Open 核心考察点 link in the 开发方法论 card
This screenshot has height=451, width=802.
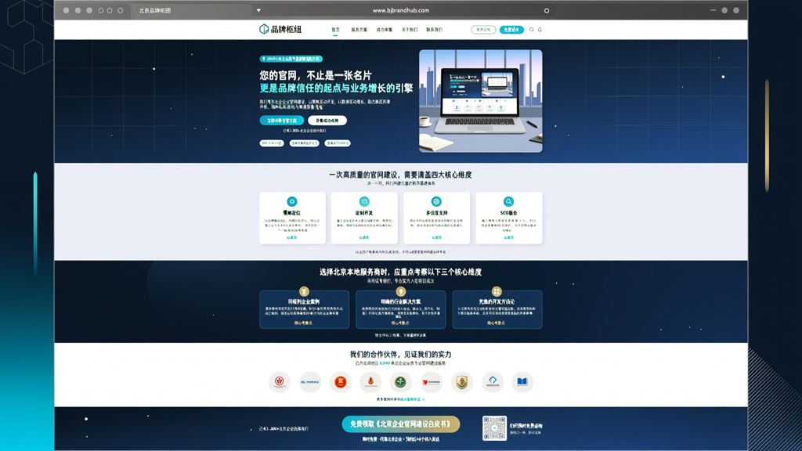tap(496, 323)
